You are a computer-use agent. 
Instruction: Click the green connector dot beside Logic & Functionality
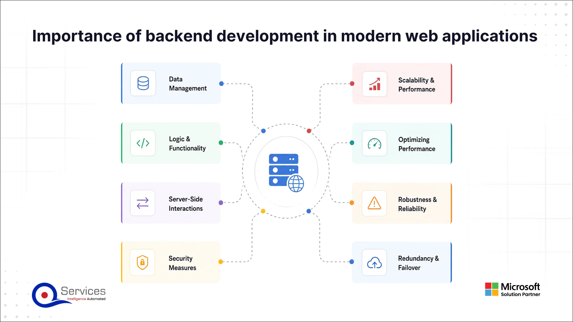[221, 143]
